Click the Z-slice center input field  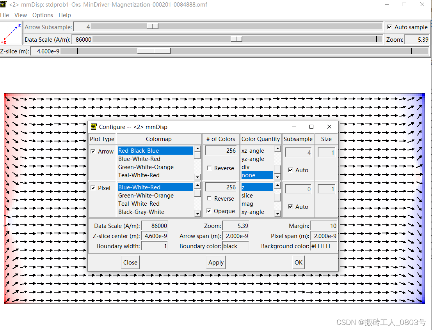coord(154,236)
